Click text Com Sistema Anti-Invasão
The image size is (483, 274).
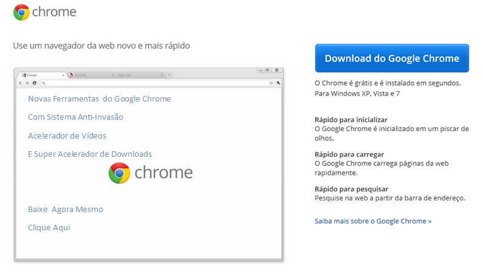[75, 117]
